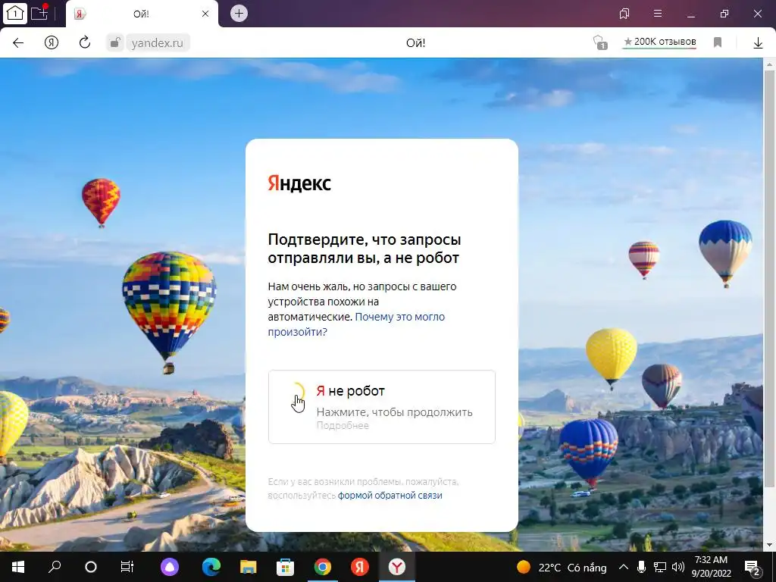The height and width of the screenshot is (582, 776).
Task: Open Microsoft Edge from taskbar
Action: click(211, 567)
